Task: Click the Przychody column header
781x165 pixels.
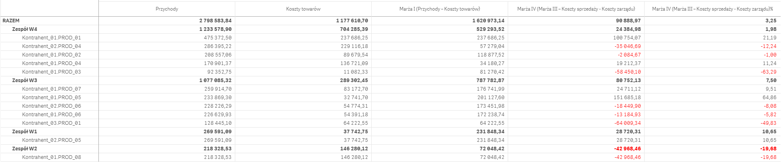Action: point(167,9)
